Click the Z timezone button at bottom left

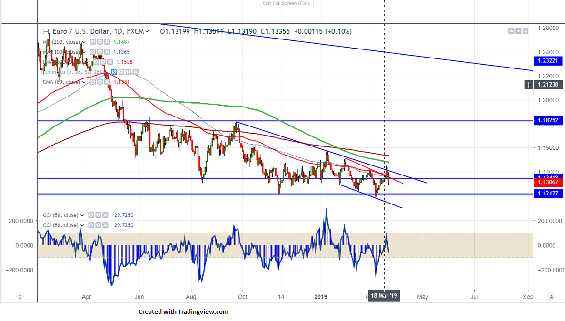click(20, 297)
